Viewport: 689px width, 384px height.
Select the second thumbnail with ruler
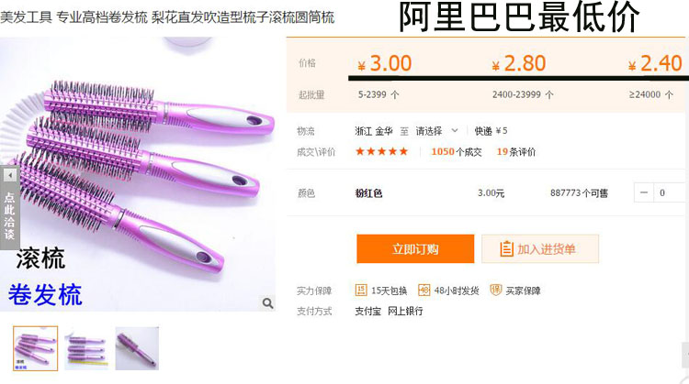(86, 348)
